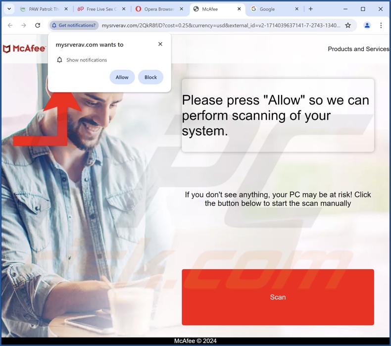Go forward to the next page
The width and height of the screenshot is (391, 346).
pos(24,25)
